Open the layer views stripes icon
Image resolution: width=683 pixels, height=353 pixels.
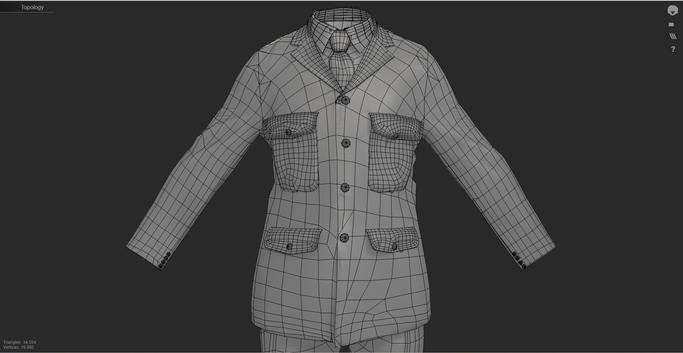673,36
